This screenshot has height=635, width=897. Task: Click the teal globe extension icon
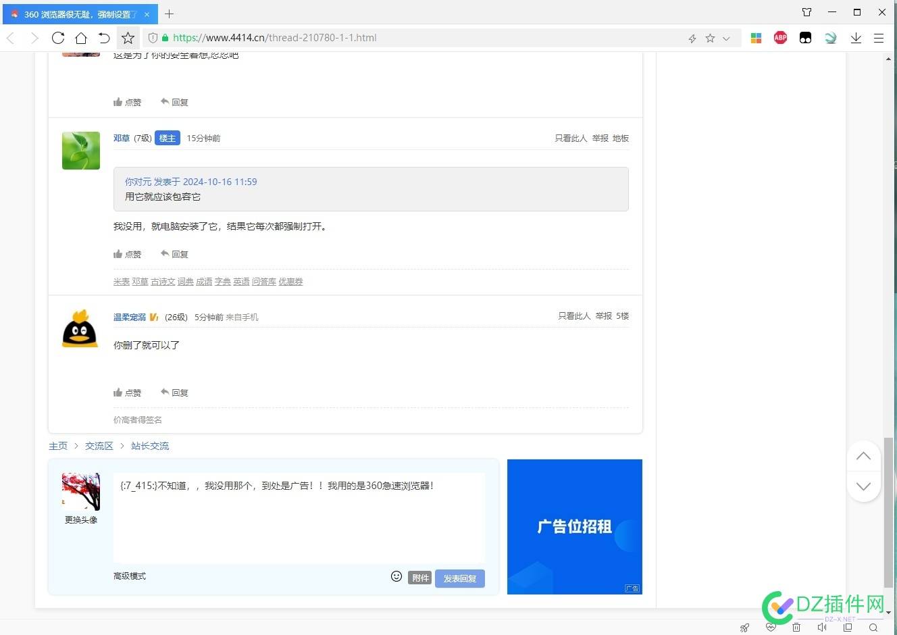pos(831,38)
